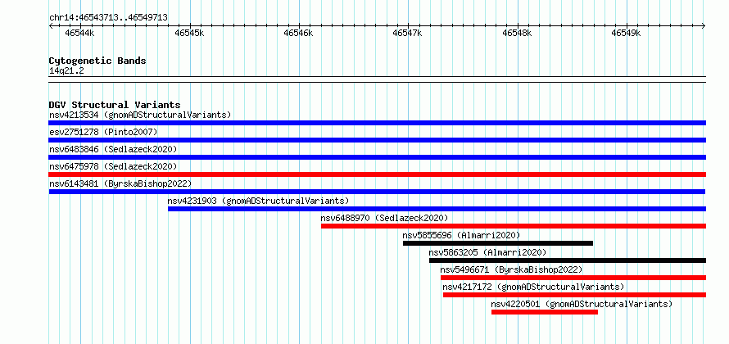Viewport: 729px width, 344px height.
Task: Click the nsv4213534 (gnomADStructuralVariants) label
Action: pos(140,115)
